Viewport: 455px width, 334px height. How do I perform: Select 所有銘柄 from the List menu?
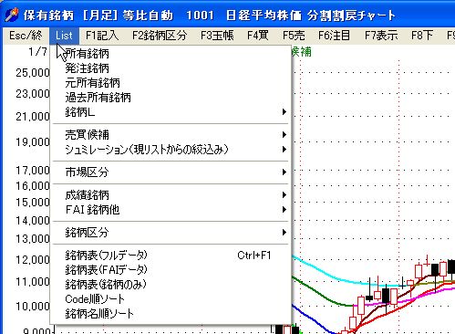pos(171,54)
